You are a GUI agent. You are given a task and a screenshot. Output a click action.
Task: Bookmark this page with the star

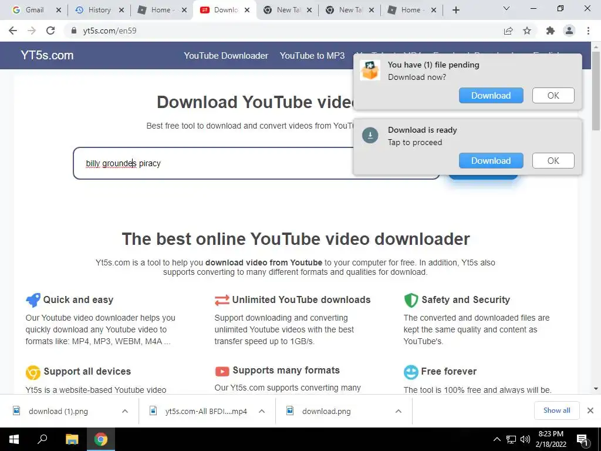pyautogui.click(x=527, y=31)
